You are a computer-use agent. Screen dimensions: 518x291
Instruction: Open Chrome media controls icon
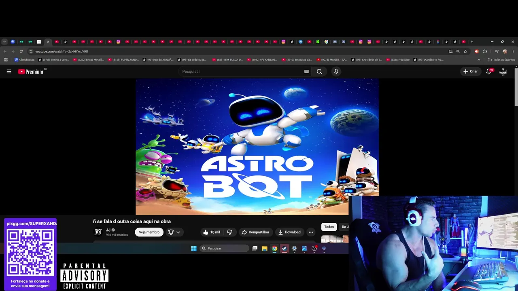pos(497,51)
